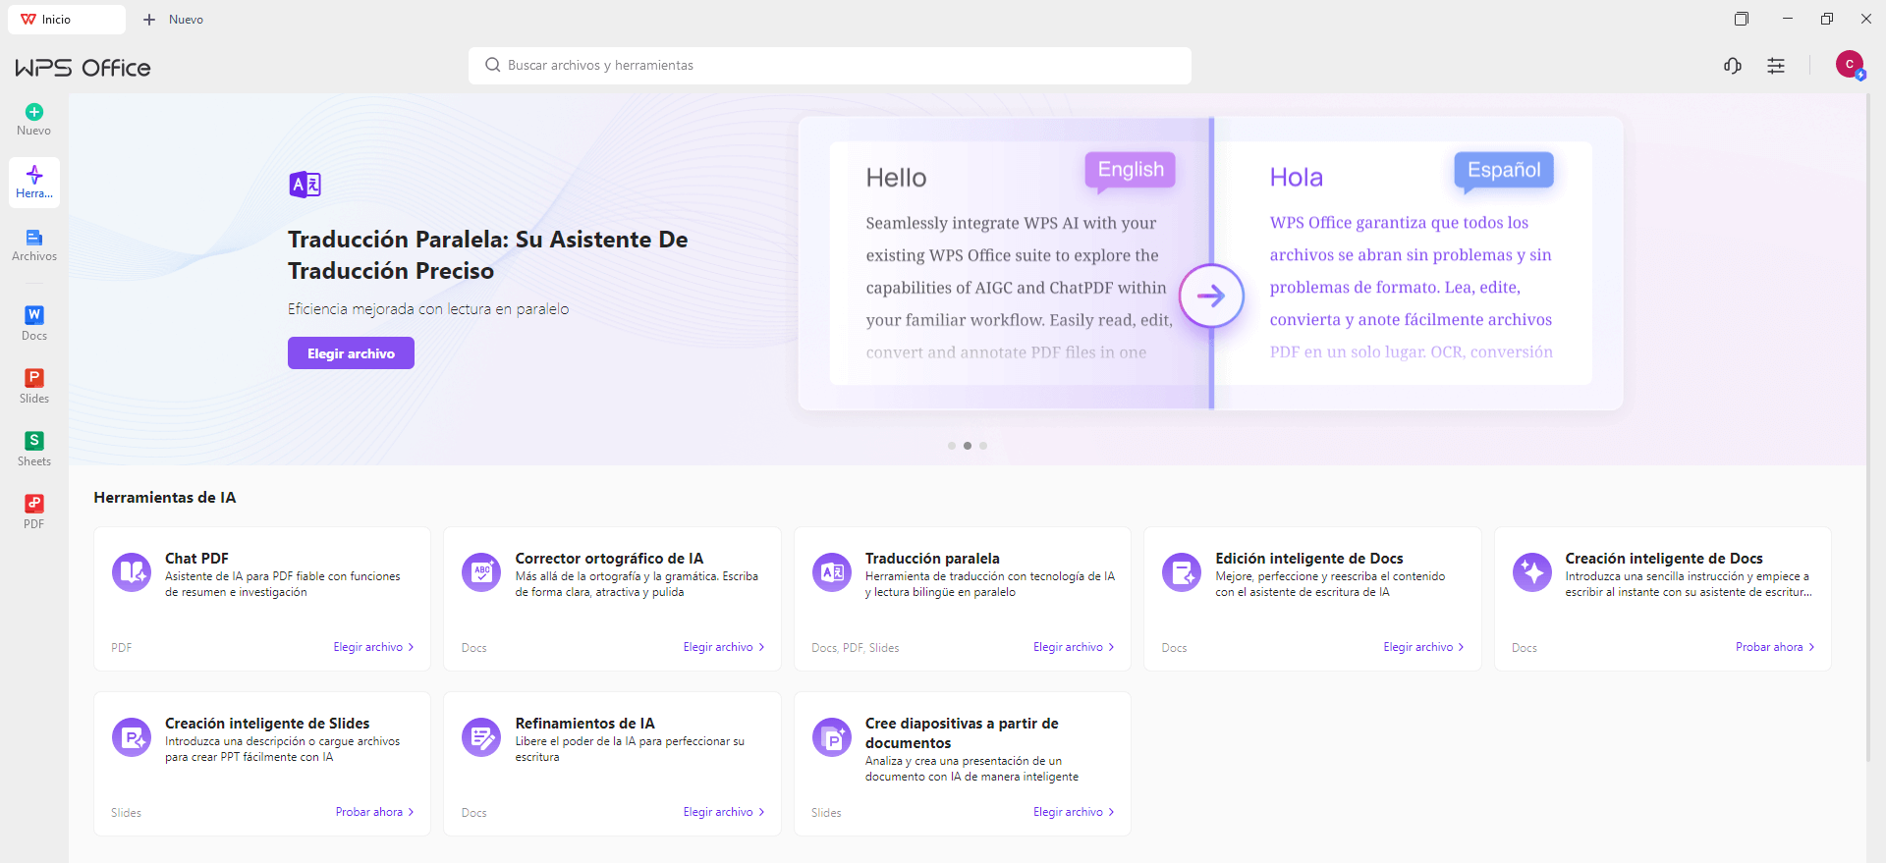
Task: Click the Traducción paralela card title
Action: point(932,558)
